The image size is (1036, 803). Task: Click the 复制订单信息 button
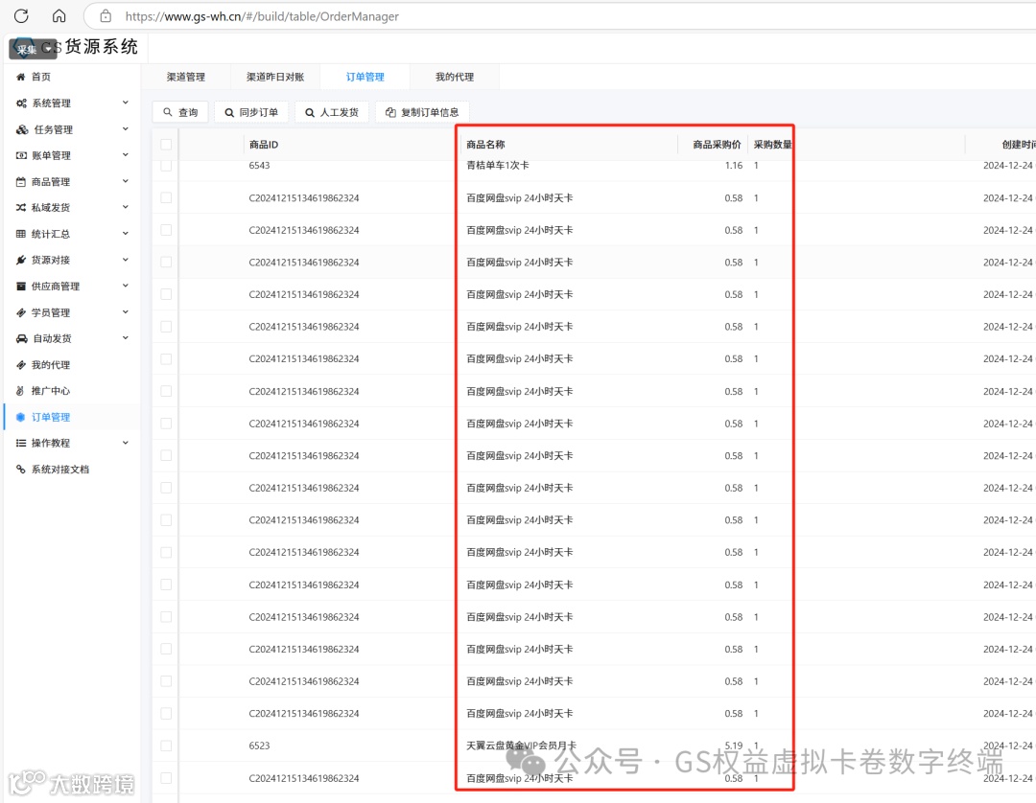point(422,112)
